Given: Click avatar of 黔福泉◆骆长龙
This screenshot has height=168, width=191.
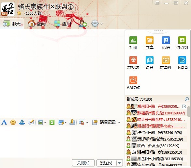Looking at the screenshot, I should pyautogui.click(x=134, y=113).
